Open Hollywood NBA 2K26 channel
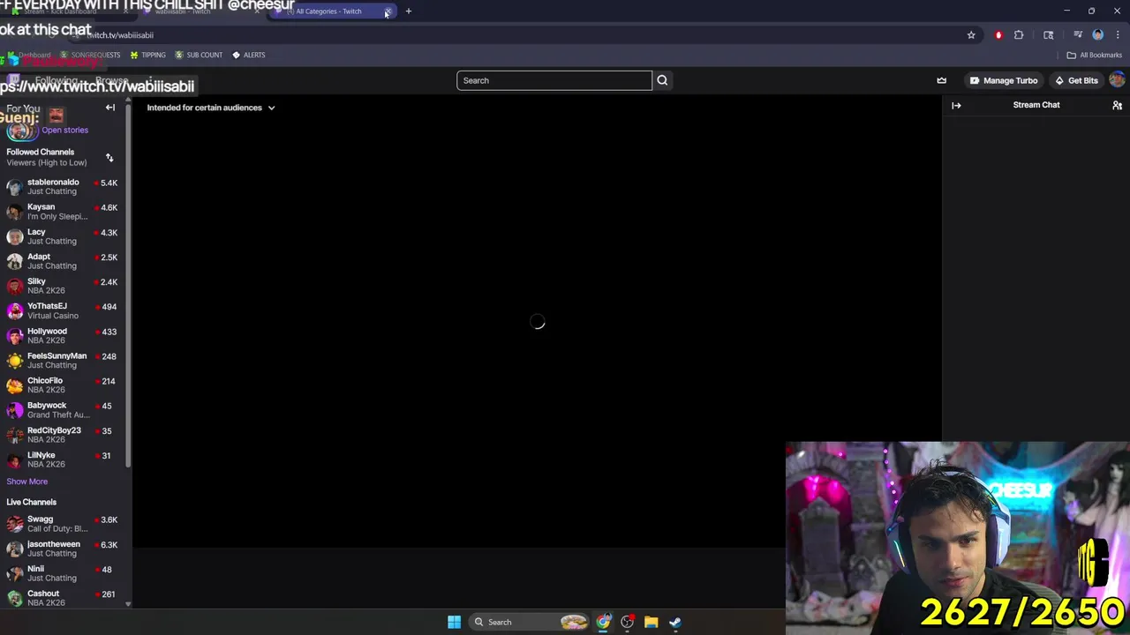1130x635 pixels. [x=64, y=336]
